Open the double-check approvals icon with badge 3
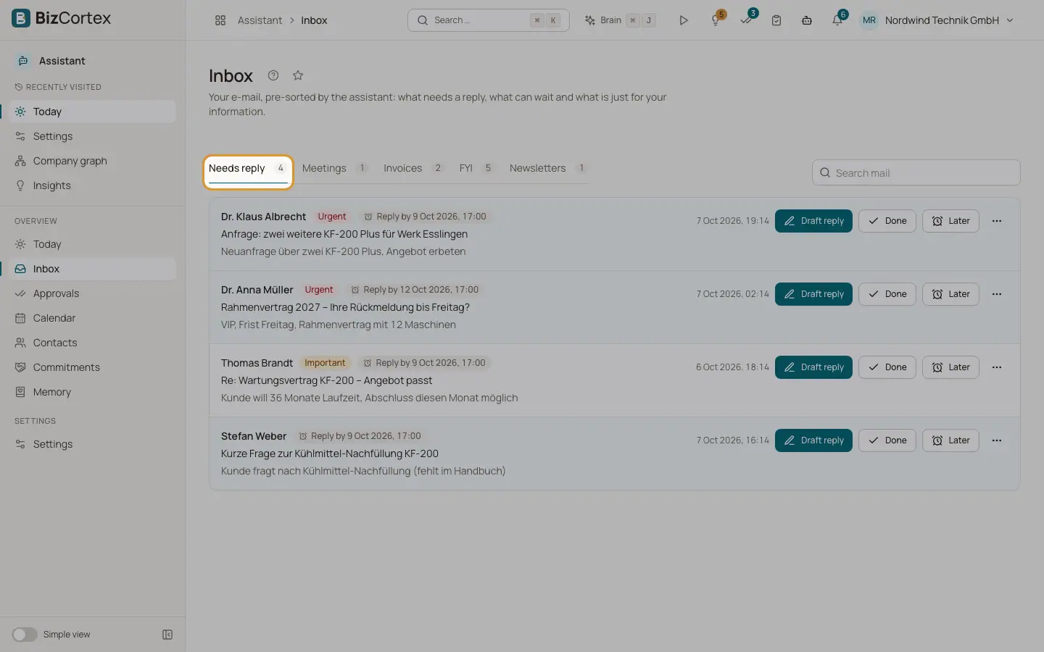Screen dimensions: 1044x652 click(746, 20)
